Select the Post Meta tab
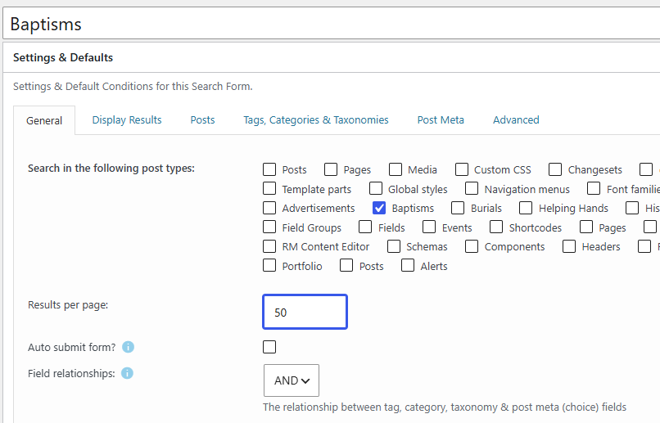660x423 pixels. tap(441, 119)
